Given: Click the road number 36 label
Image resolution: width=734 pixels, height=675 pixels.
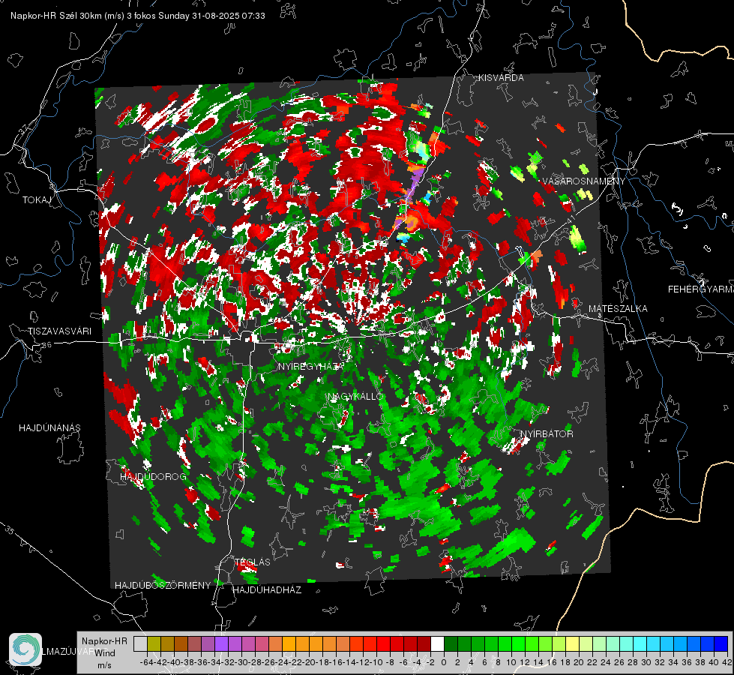Looking at the screenshot, I should pyautogui.click(x=46, y=345).
